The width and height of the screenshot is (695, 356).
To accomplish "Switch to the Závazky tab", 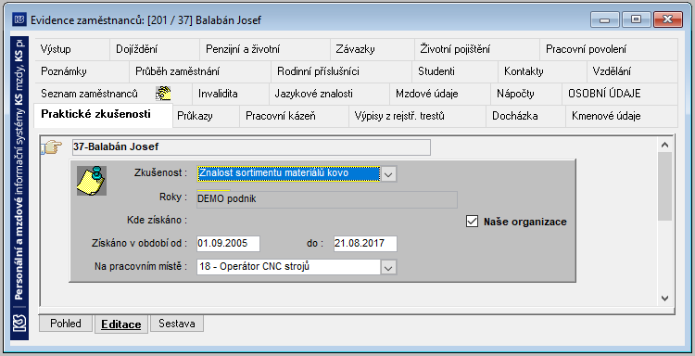I will coord(373,49).
